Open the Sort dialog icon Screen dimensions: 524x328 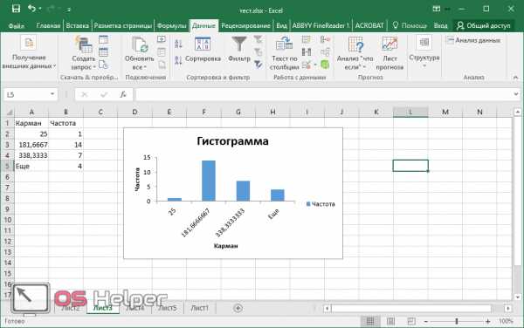click(203, 44)
